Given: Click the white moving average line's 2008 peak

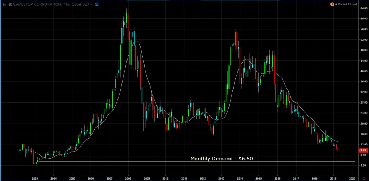Looking at the screenshot, I should tap(135, 41).
